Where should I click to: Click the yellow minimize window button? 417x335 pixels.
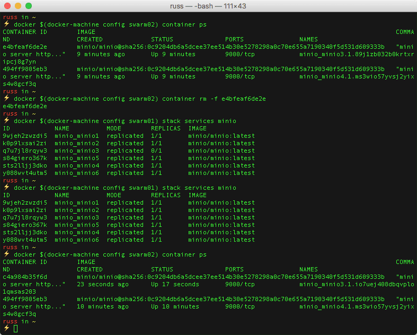point(18,6)
